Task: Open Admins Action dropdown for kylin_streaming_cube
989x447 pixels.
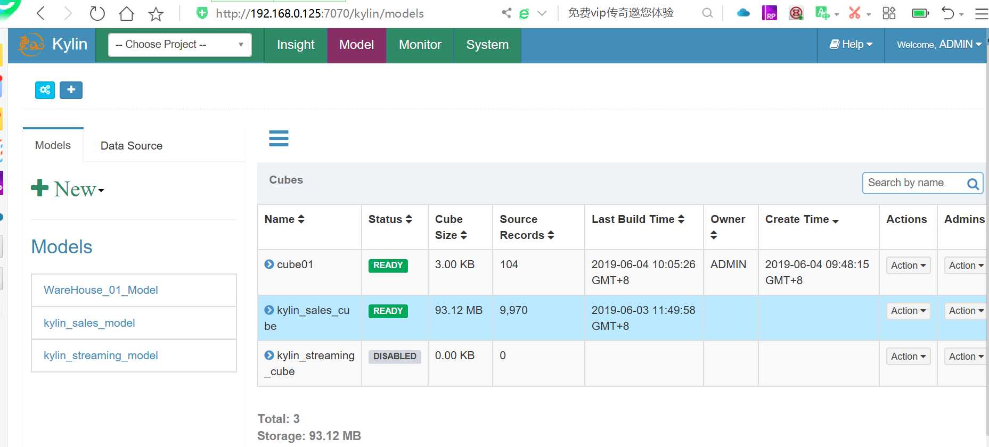Action: click(966, 357)
